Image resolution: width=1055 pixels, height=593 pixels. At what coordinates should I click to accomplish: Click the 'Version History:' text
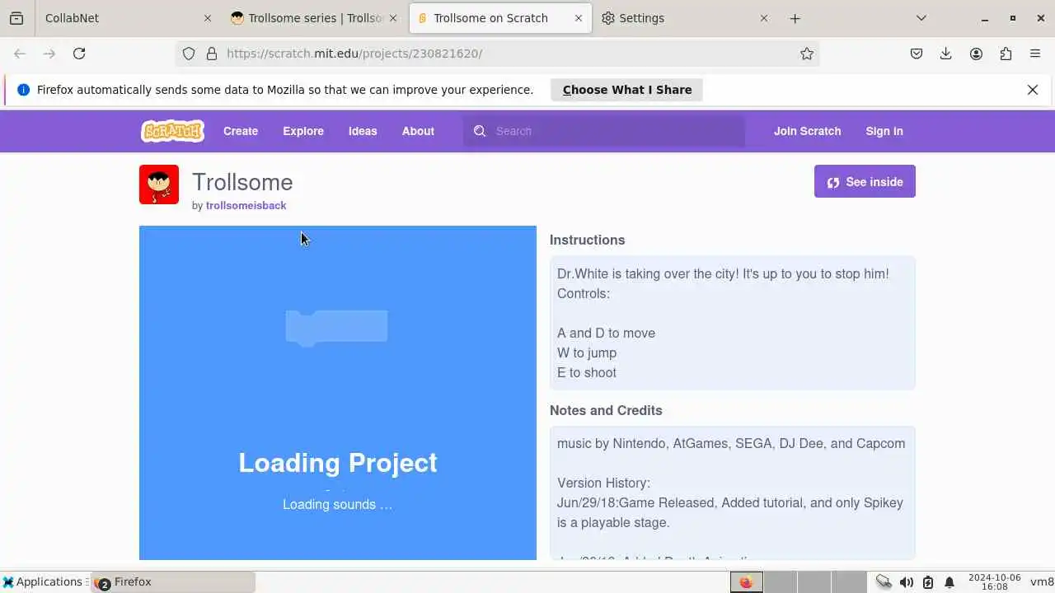[604, 483]
